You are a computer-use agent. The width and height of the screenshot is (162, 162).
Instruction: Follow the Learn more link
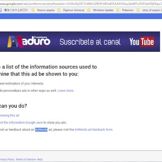point(66,90)
